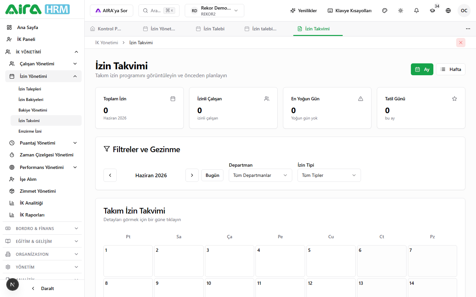Screen dimensions: 476x297
Task: Switch to İzin talebi... tab
Action: [260, 29]
